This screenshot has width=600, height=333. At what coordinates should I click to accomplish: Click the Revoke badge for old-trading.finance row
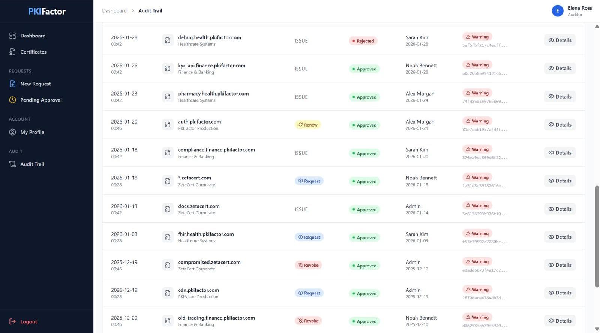click(308, 321)
